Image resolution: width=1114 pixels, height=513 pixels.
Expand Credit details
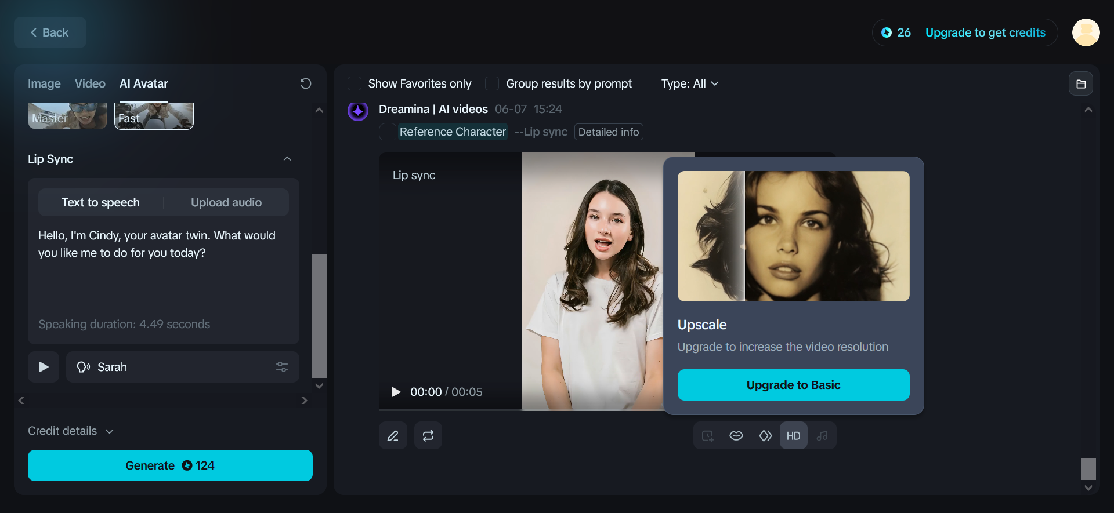(x=71, y=431)
